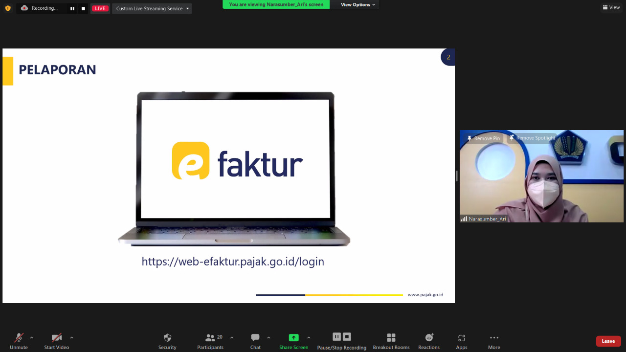The width and height of the screenshot is (626, 352).
Task: Open the Participants panel
Action: [210, 338]
